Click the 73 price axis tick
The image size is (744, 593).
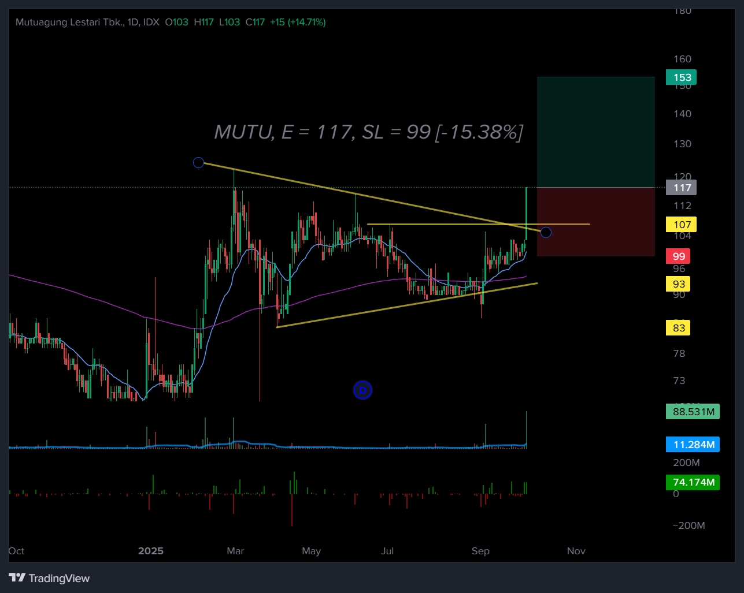point(679,381)
